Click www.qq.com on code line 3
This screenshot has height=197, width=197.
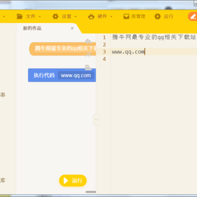tap(128, 52)
